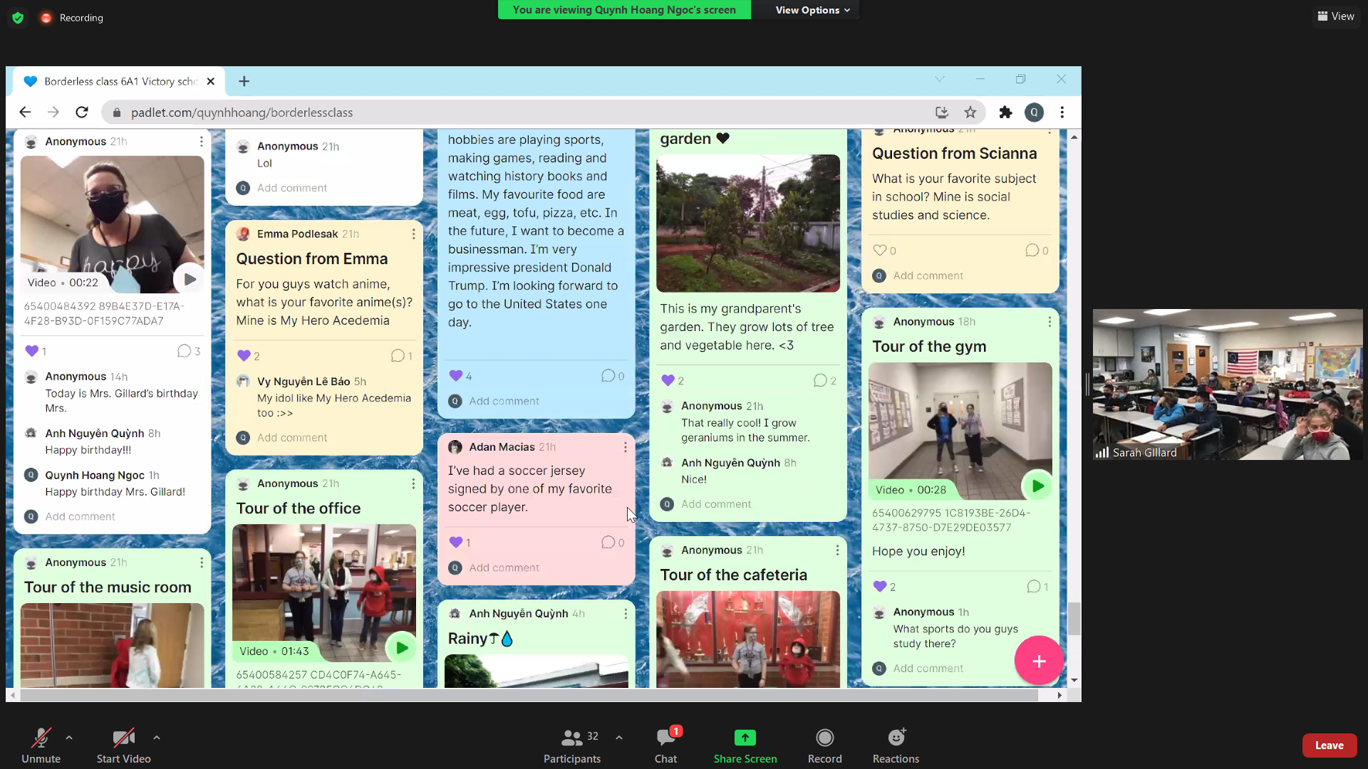Open browser extensions puzzle icon
Screen dimensions: 1368x769
(1005, 113)
